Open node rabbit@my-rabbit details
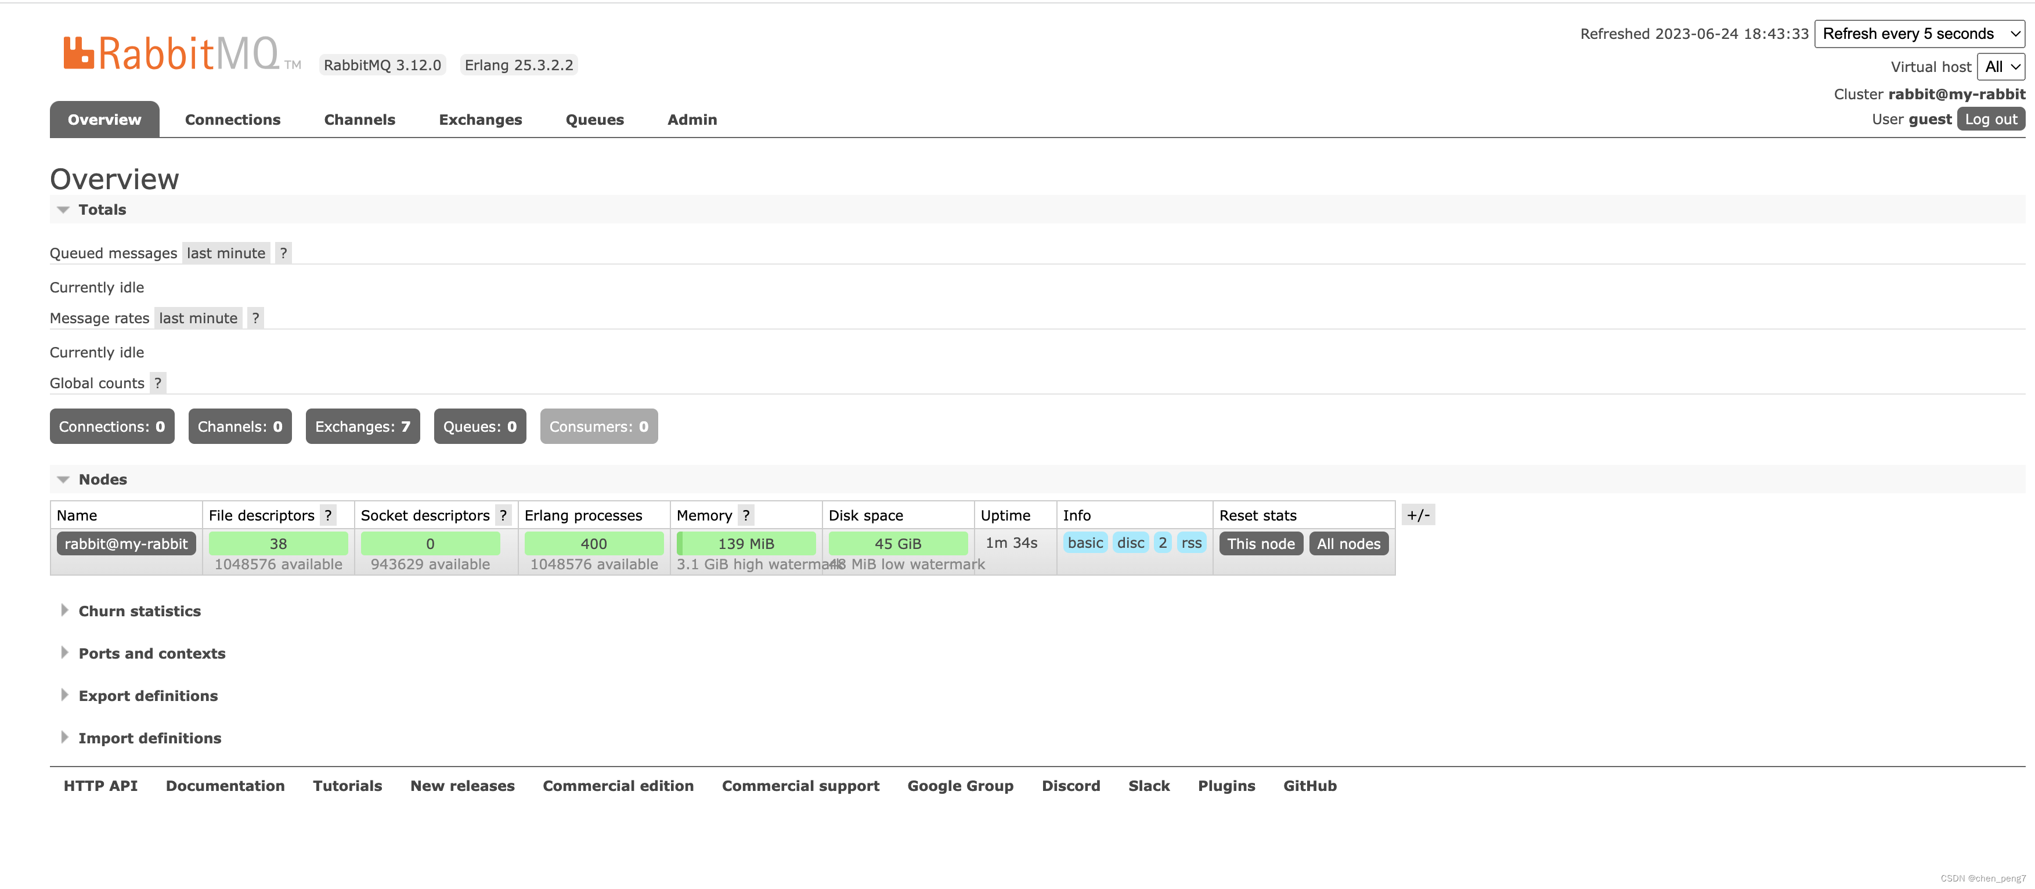The image size is (2035, 889). (127, 544)
